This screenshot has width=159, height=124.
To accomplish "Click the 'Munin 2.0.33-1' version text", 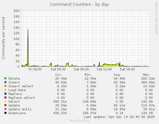I will 80,120.
